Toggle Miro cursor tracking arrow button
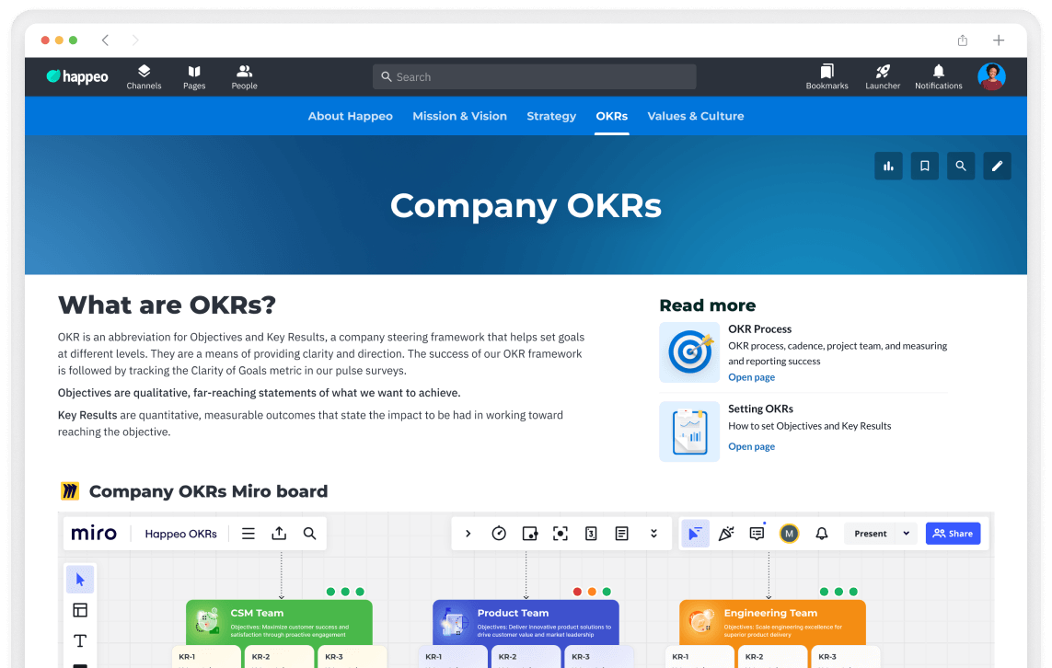The height and width of the screenshot is (668, 1052). point(695,534)
